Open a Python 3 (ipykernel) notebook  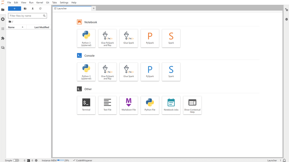86,38
